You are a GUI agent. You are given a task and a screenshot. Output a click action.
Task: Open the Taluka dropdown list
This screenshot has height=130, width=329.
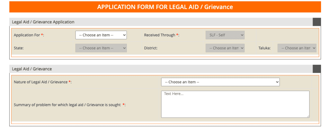coord(297,48)
